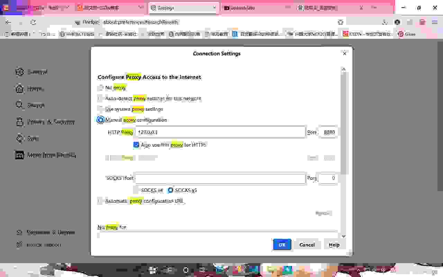Image resolution: width=443 pixels, height=277 pixels.
Task: Choose Auto-detect proxy settings for this network
Action: [x=100, y=98]
